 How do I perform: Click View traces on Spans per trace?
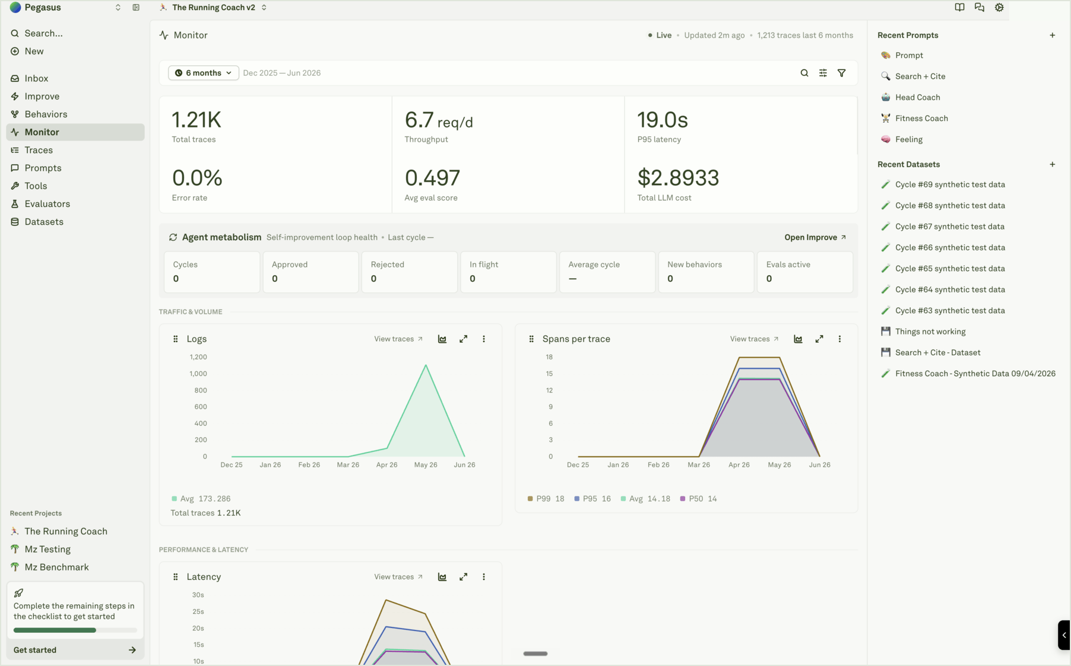pos(754,339)
